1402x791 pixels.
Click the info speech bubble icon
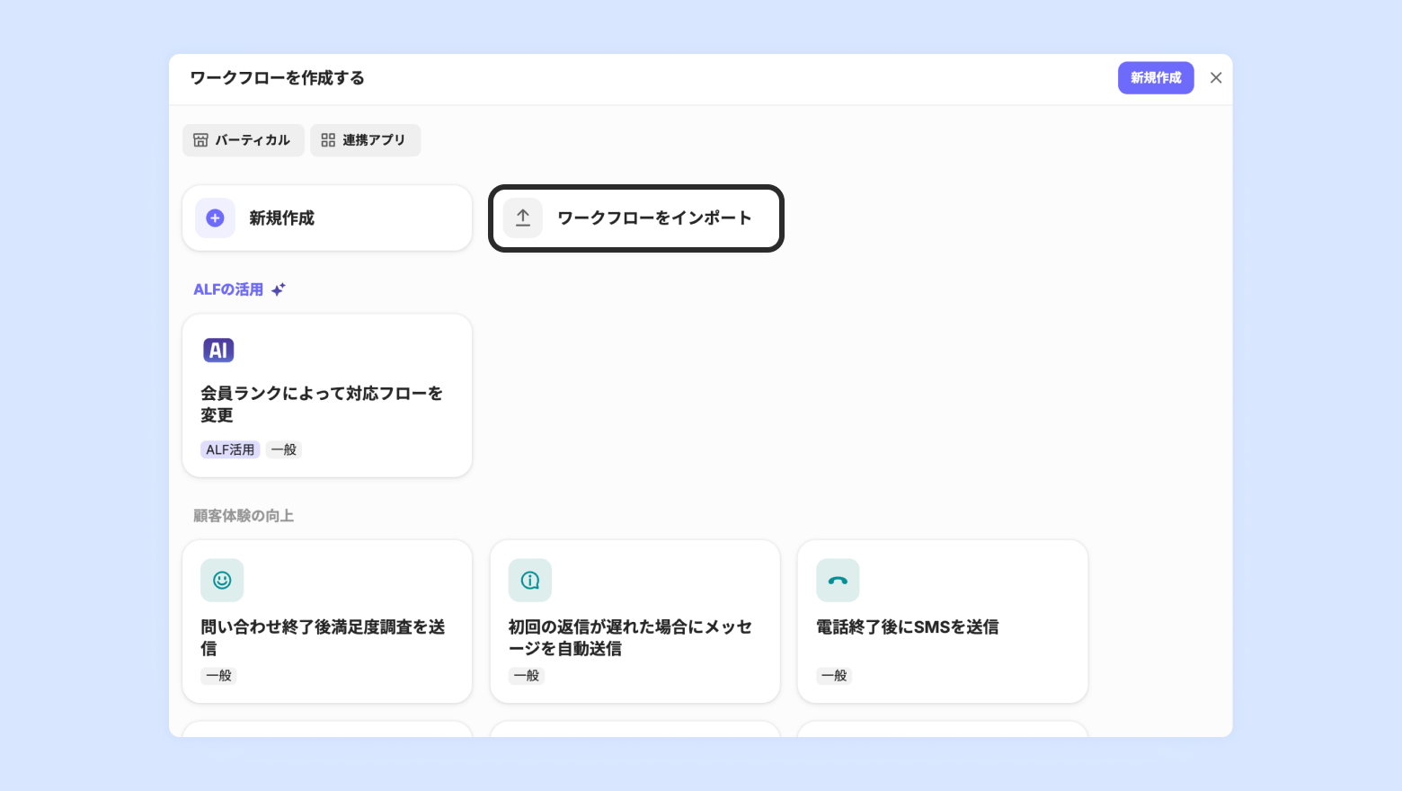(x=530, y=581)
